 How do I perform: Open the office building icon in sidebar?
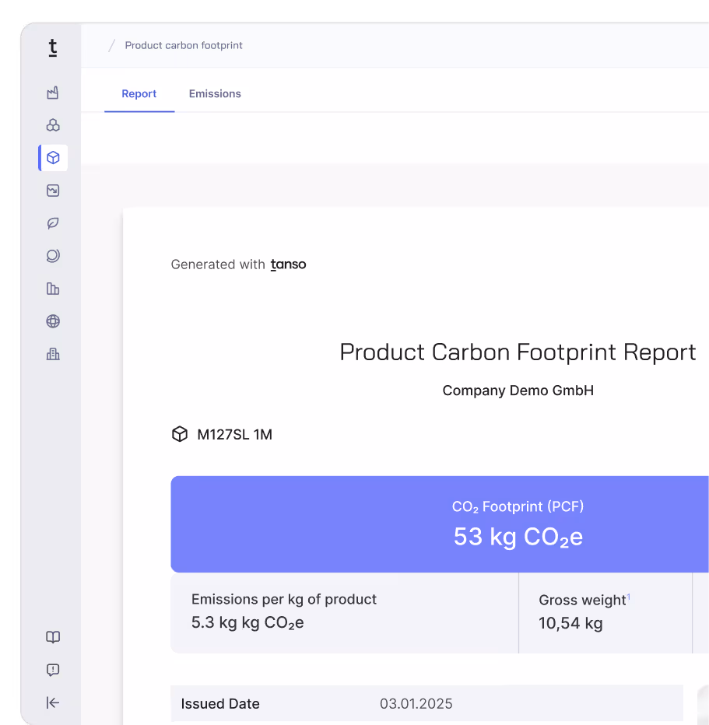[x=53, y=354]
